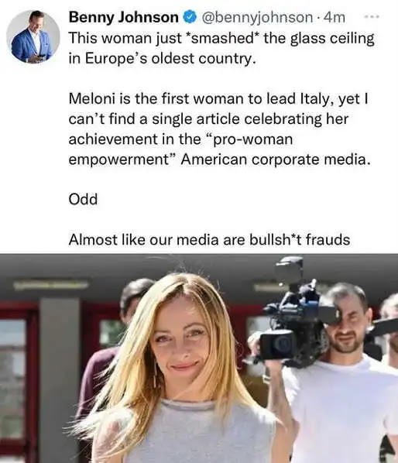Image resolution: width=398 pixels, height=463 pixels.
Task: Click the Benny Johnson display name
Action: pyautogui.click(x=124, y=17)
